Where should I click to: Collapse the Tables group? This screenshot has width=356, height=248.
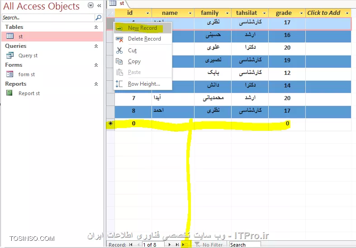(x=96, y=27)
